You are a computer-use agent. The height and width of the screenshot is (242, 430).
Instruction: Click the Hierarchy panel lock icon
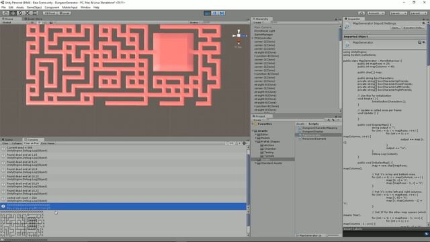[x=336, y=19]
